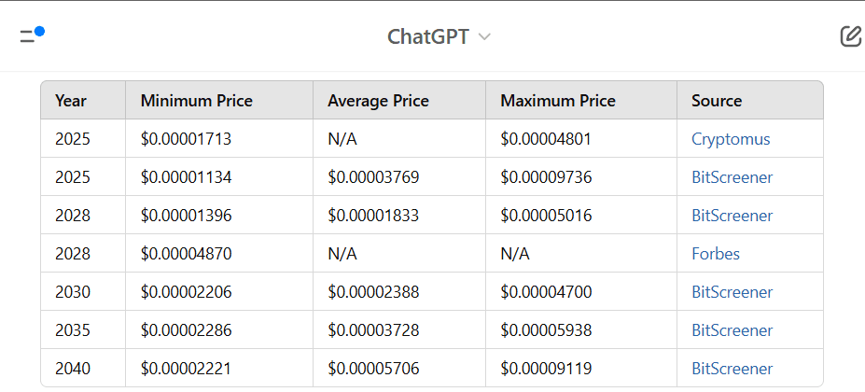Open BitScreener link in 2035 row
This screenshot has width=865, height=392.
(732, 330)
